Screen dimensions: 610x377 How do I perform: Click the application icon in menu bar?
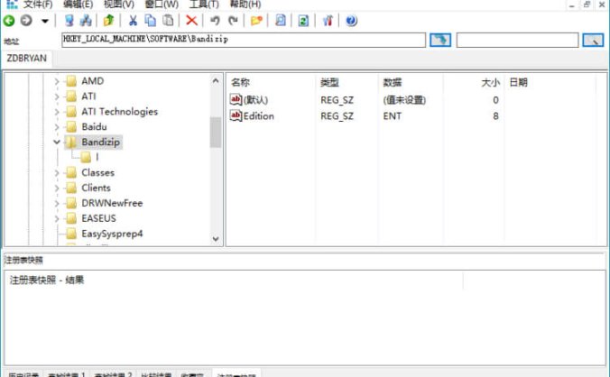pyautogui.click(x=12, y=5)
